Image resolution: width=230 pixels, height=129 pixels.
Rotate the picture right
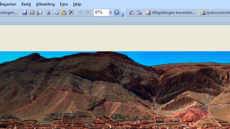point(139,13)
